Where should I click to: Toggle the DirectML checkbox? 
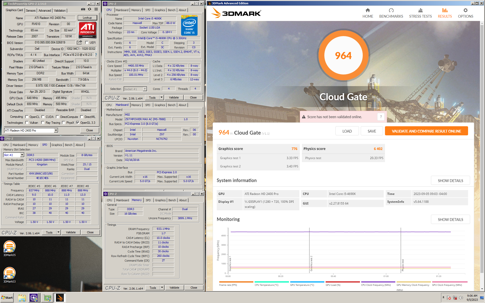[x=82, y=117]
